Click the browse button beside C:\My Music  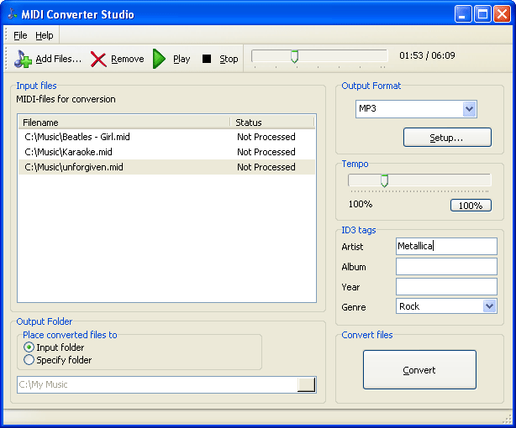(307, 384)
